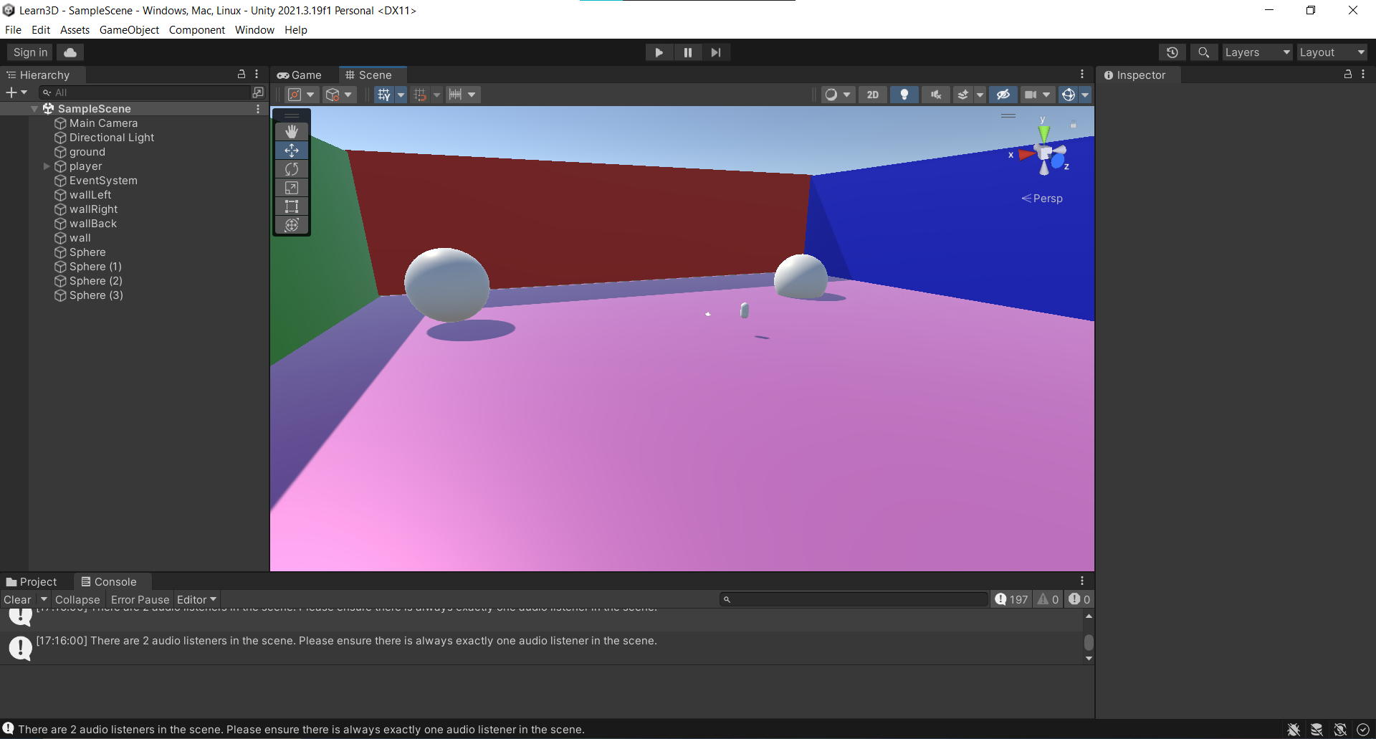Toggle Scene audio mute
Image resolution: width=1376 pixels, height=739 pixels.
tap(936, 95)
